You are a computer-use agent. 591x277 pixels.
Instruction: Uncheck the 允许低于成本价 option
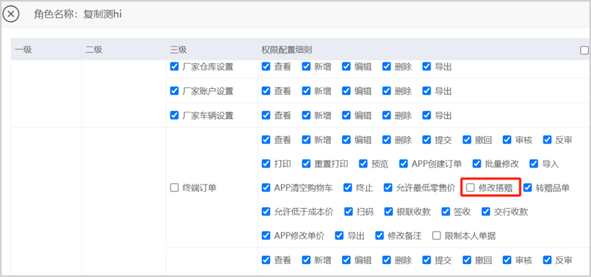click(x=266, y=212)
